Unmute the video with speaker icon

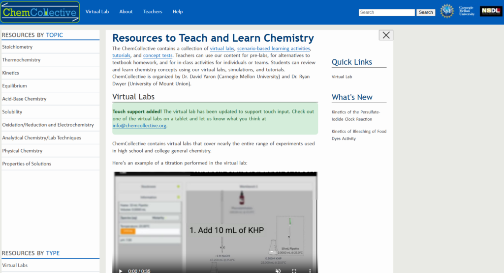pos(278,271)
